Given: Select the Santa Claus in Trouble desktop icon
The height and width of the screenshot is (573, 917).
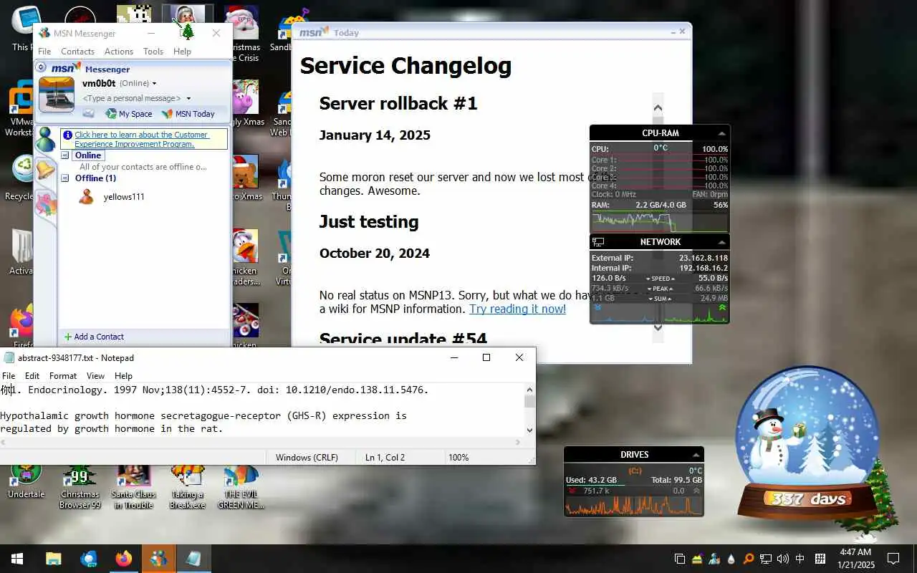Looking at the screenshot, I should (x=133, y=486).
